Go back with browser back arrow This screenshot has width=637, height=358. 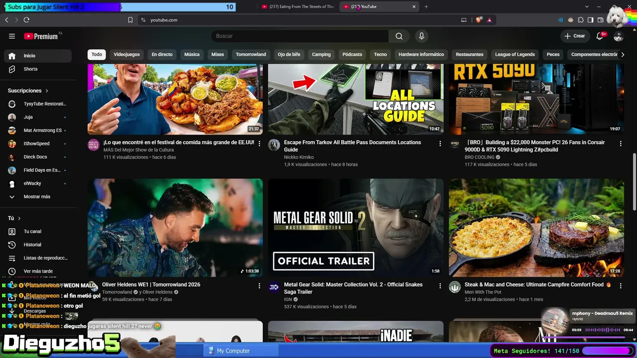[x=6, y=20]
